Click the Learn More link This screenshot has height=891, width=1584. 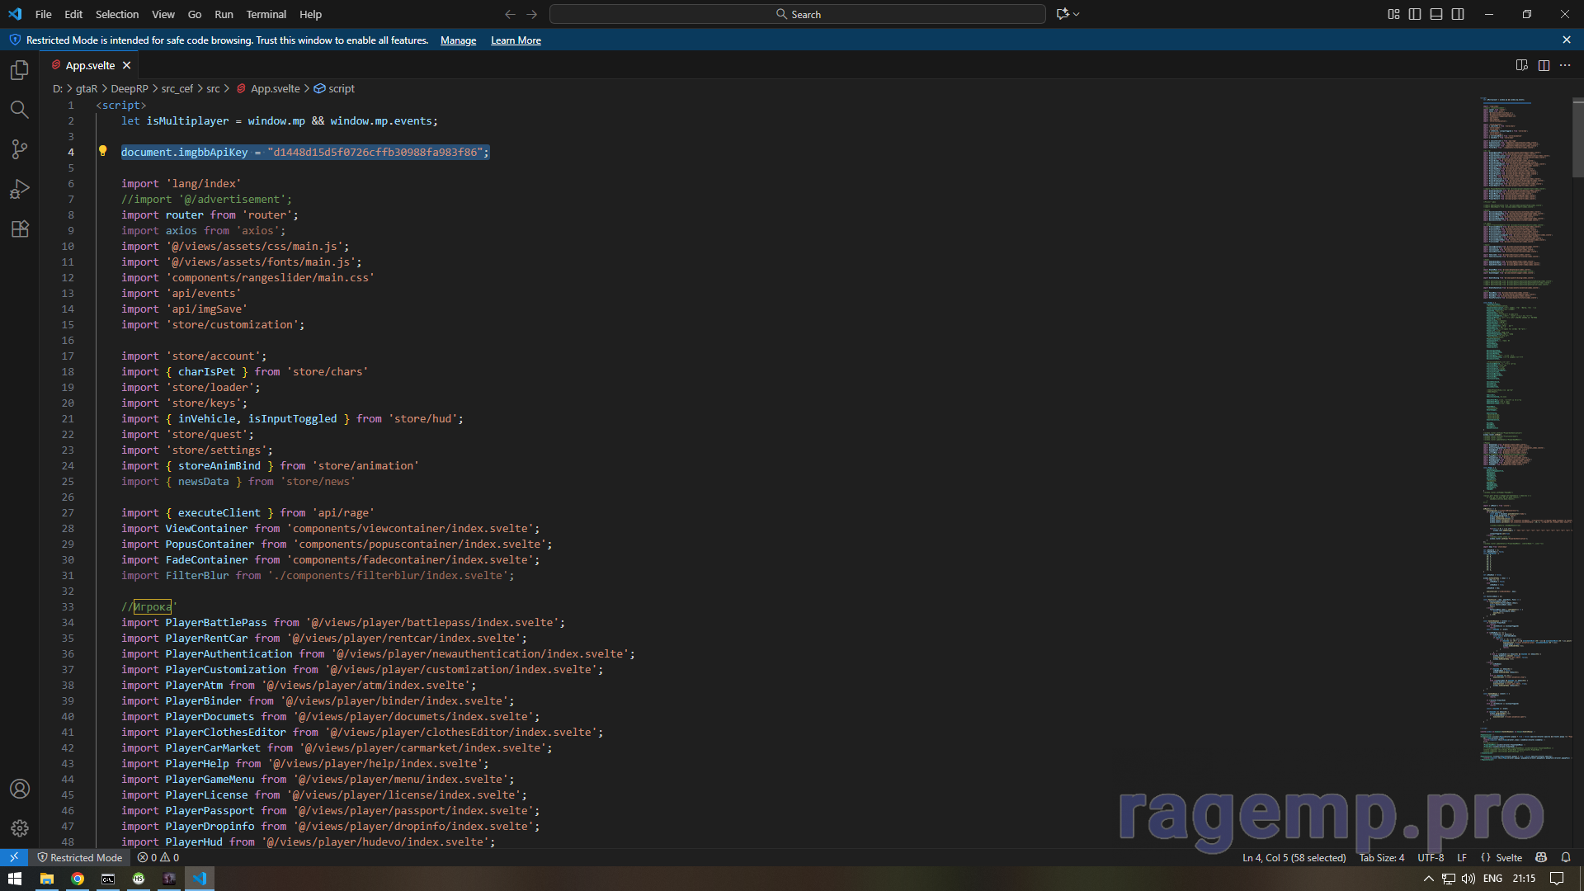[x=516, y=40]
